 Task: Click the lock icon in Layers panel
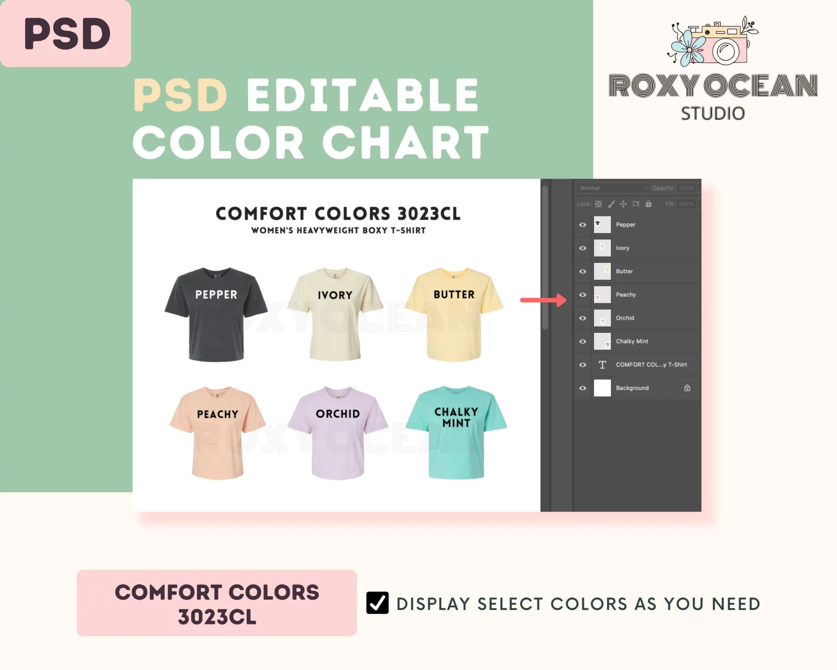(687, 388)
